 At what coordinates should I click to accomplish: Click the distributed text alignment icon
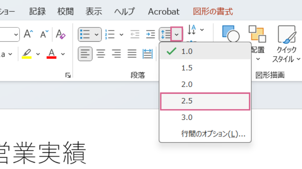(x=147, y=54)
